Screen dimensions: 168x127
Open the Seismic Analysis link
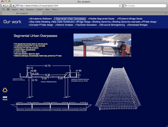[64, 25]
